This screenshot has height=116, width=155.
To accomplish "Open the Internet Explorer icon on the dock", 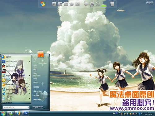I will click(92, 4).
